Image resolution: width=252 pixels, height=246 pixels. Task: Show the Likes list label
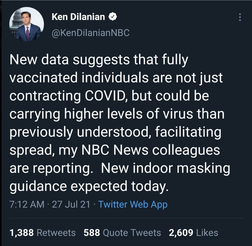coord(208,233)
